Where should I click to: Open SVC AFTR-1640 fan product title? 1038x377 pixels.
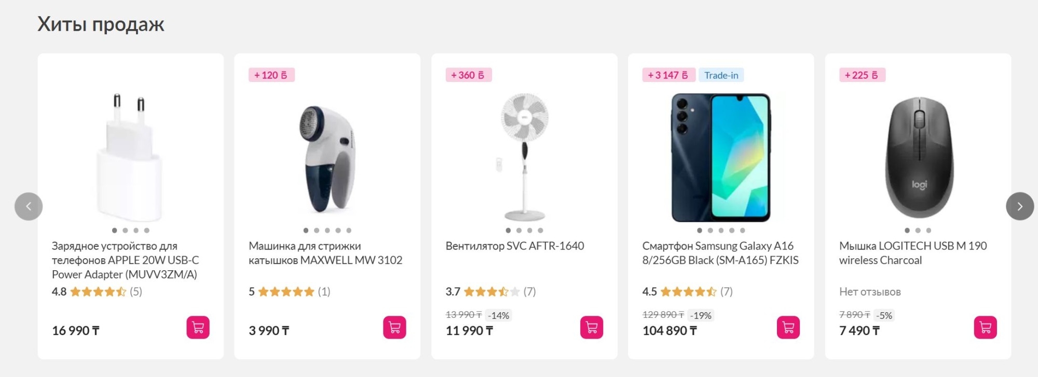point(514,246)
